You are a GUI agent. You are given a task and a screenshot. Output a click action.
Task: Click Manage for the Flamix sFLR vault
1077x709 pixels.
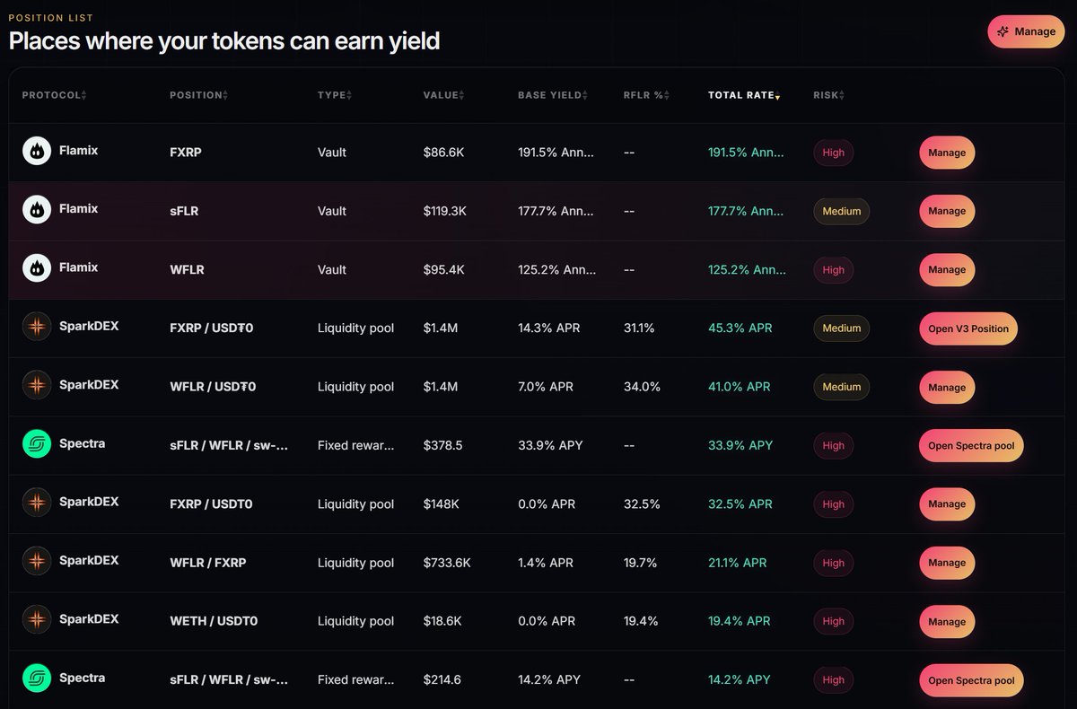(x=947, y=211)
